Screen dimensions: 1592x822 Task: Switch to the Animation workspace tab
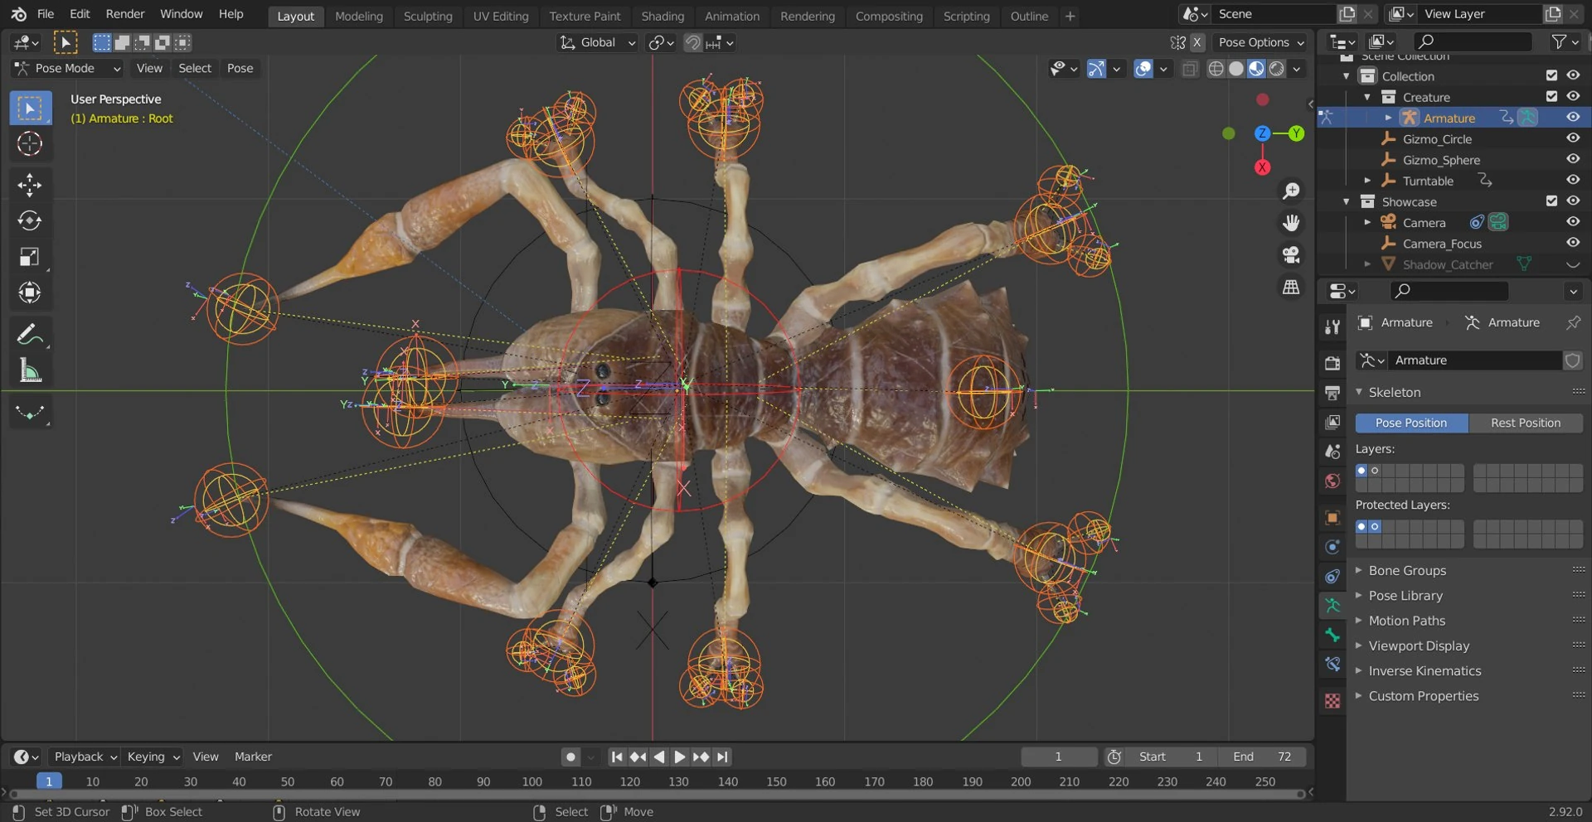(x=732, y=16)
